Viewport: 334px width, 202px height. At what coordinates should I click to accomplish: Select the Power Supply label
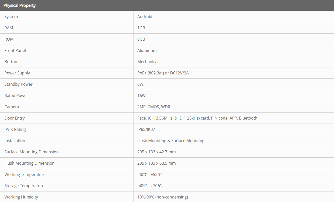point(17,73)
